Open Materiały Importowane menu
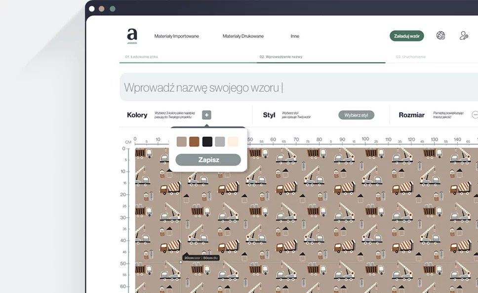The height and width of the screenshot is (293, 478). (x=176, y=36)
